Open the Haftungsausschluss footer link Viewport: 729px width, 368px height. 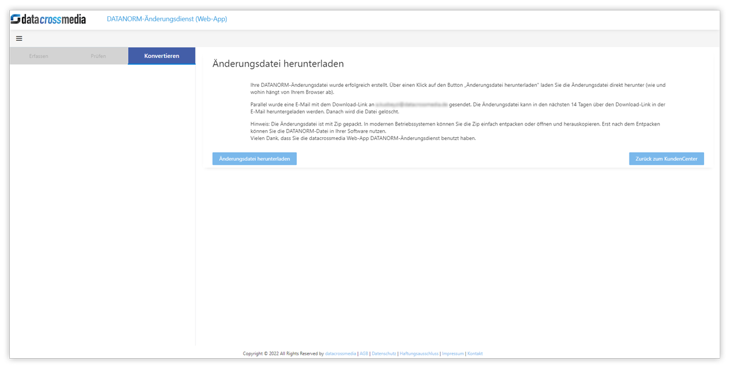pos(419,354)
